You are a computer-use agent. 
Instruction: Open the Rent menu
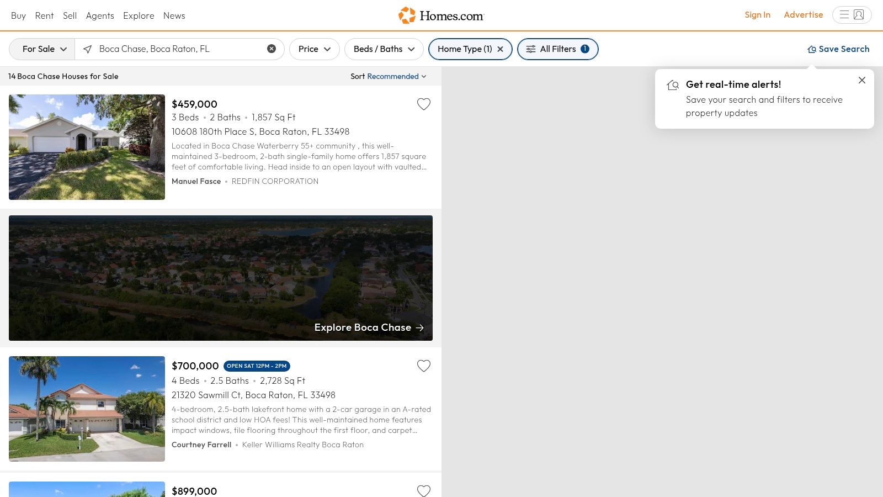tap(44, 15)
